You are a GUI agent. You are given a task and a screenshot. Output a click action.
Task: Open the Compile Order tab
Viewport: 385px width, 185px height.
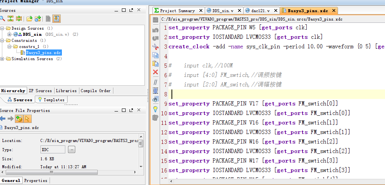coord(95,91)
